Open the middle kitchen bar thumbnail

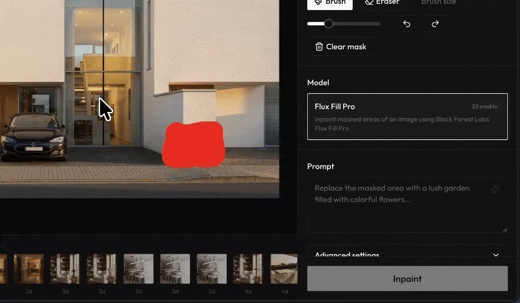click(x=175, y=269)
